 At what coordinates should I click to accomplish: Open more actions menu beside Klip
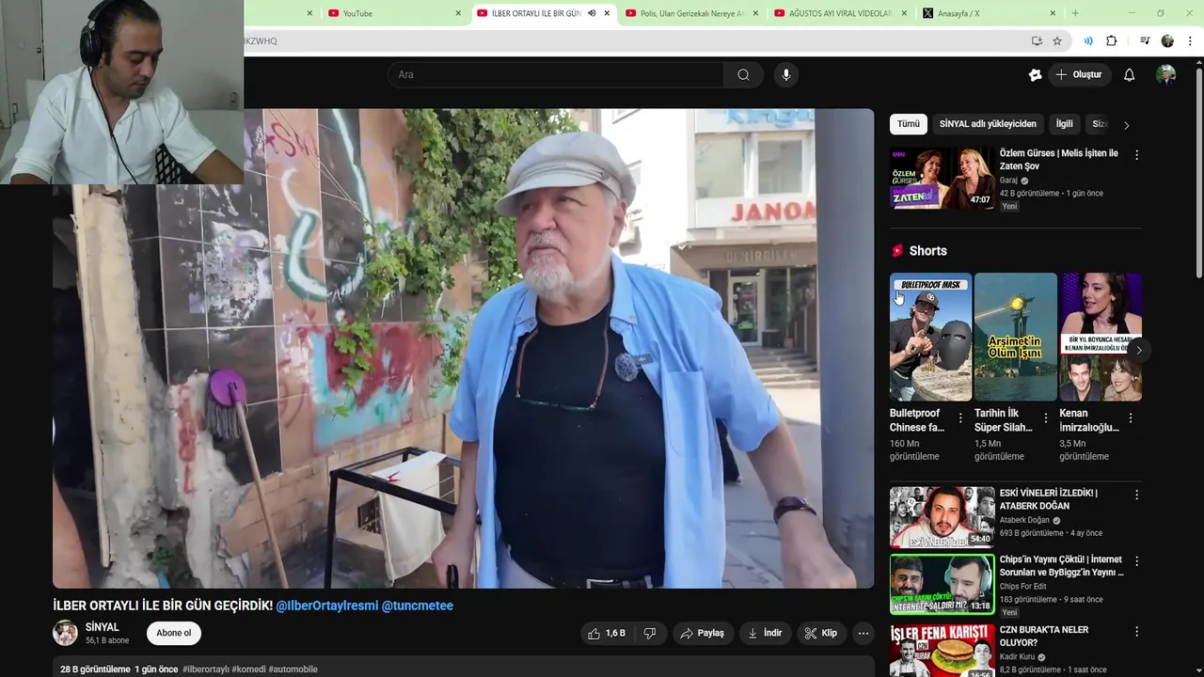tap(863, 633)
